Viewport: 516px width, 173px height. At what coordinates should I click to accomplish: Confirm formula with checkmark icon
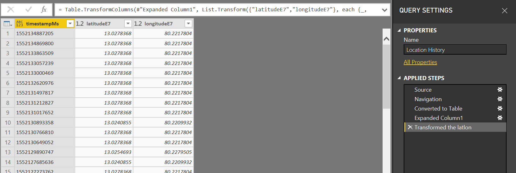(x=29, y=9)
